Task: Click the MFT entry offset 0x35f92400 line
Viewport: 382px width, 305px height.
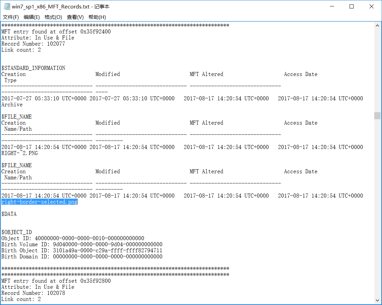Action: tap(56, 31)
